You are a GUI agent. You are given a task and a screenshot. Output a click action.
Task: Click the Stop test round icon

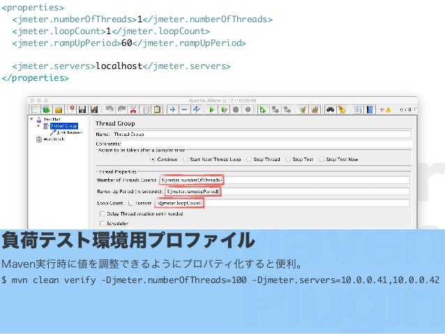(236, 109)
